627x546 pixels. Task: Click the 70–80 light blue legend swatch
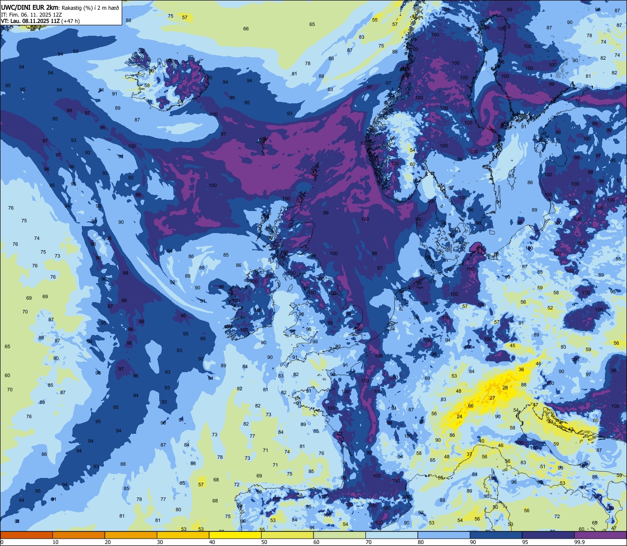391,535
